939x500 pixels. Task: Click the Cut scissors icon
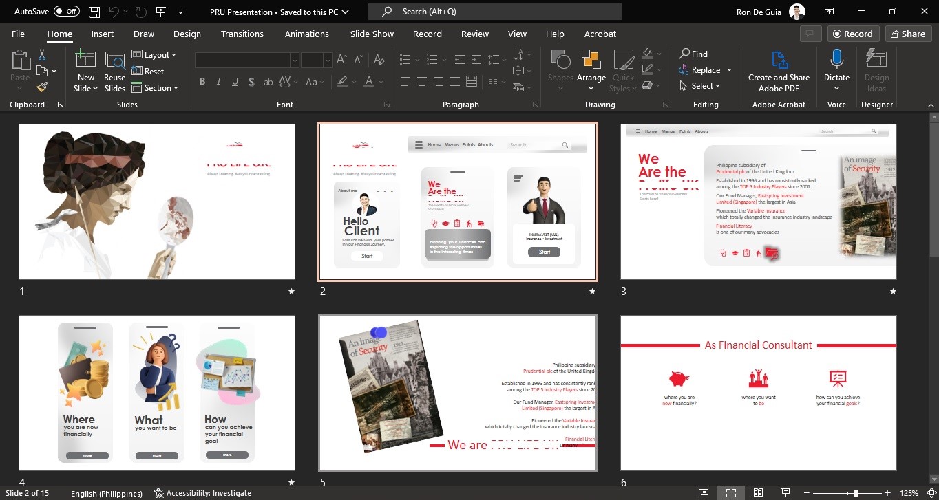click(x=42, y=55)
